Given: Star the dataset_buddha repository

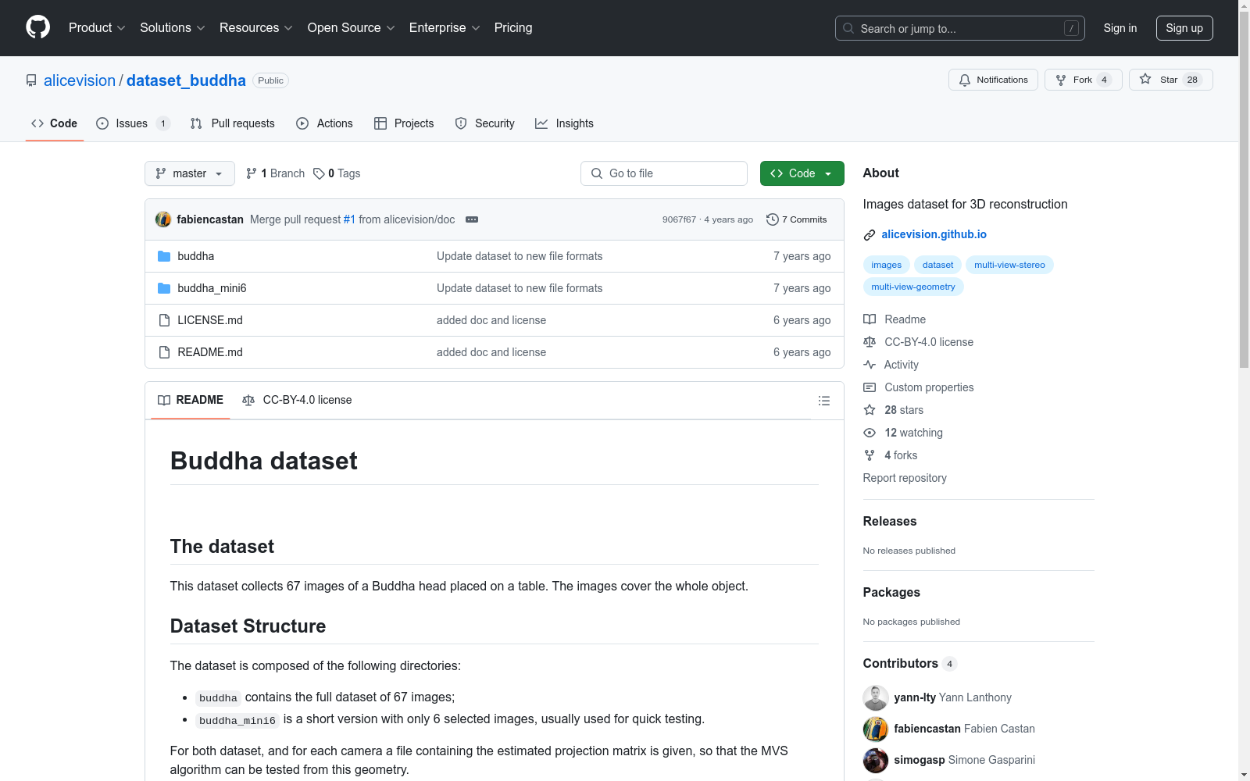Looking at the screenshot, I should [x=1170, y=80].
